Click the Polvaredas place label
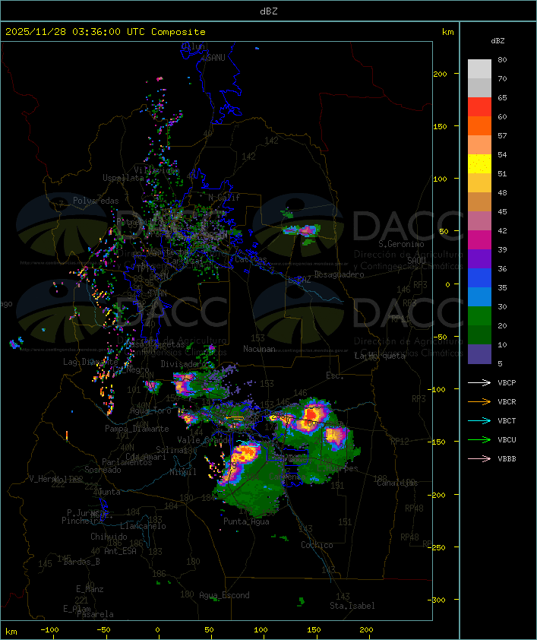 point(96,201)
